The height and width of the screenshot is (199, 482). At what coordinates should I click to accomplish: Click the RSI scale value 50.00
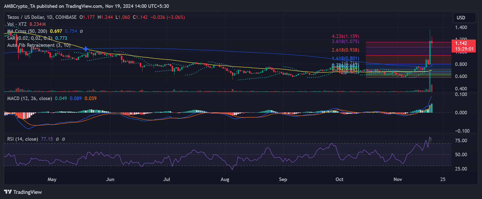[x=461, y=155]
